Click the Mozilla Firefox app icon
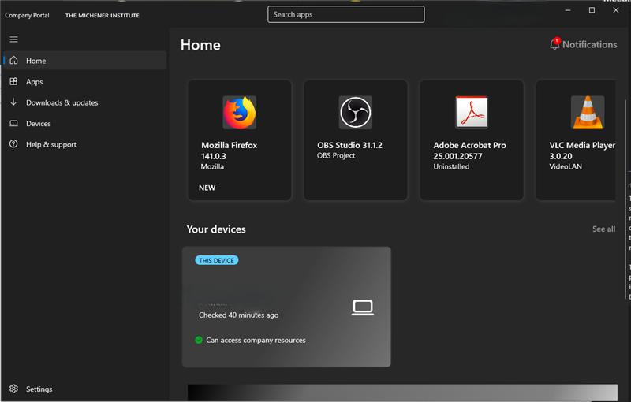This screenshot has width=631, height=402. click(x=239, y=112)
